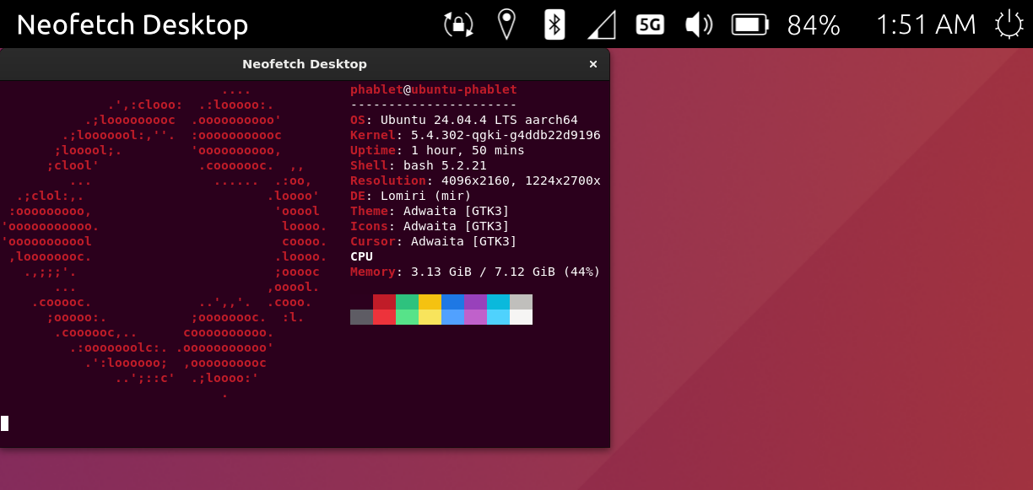1033x490 pixels.
Task: Click the Icons Adwaita line
Action: (x=430, y=226)
